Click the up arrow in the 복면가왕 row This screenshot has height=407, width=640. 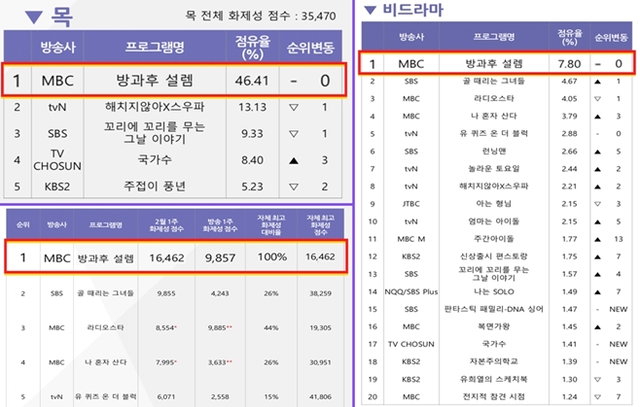[595, 327]
